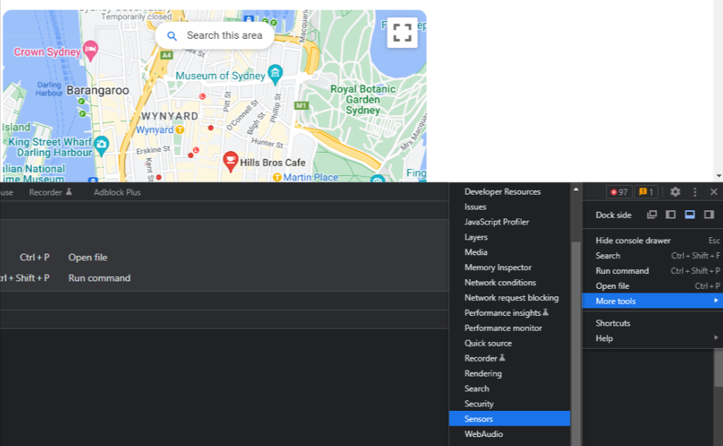The width and height of the screenshot is (723, 446).
Task: Open the Adblock Plus panel tab
Action: 117,192
